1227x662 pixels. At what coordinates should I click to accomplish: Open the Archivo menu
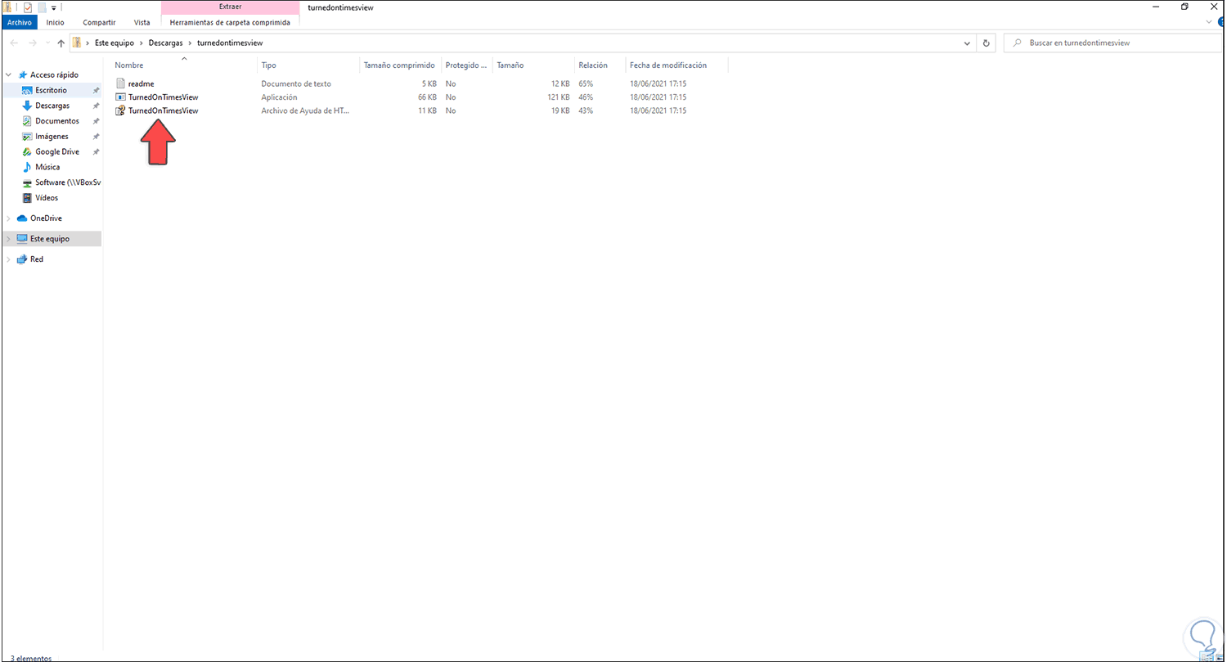click(19, 22)
